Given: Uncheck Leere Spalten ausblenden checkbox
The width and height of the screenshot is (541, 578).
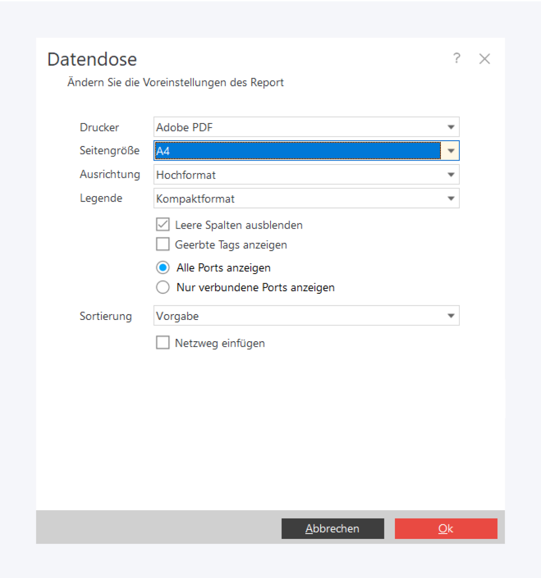Looking at the screenshot, I should [x=163, y=224].
